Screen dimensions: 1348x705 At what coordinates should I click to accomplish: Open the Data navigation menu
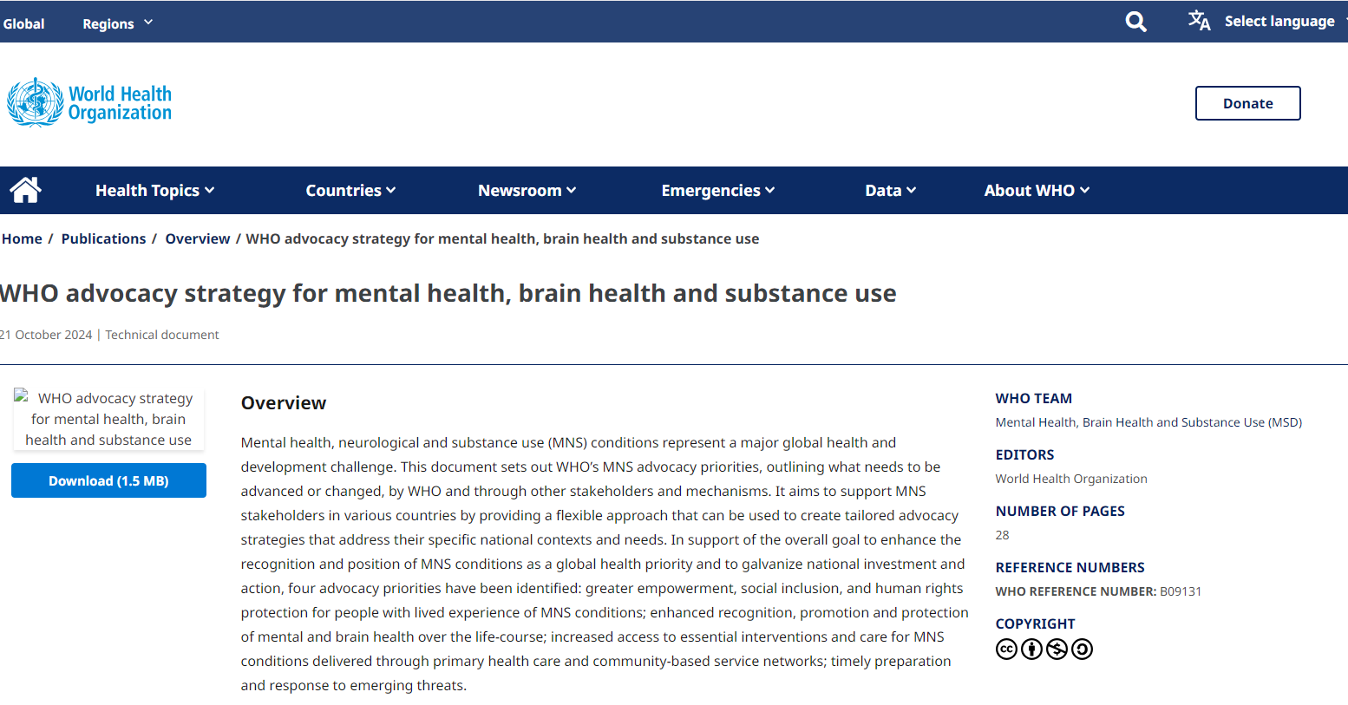890,191
